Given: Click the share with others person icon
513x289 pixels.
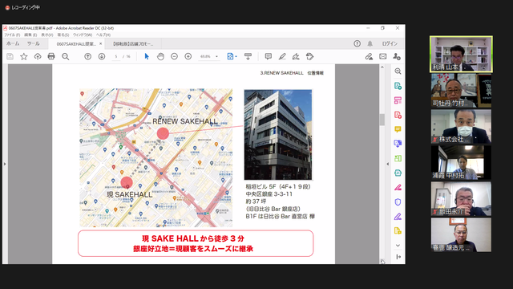Looking at the screenshot, I should pyautogui.click(x=397, y=57).
